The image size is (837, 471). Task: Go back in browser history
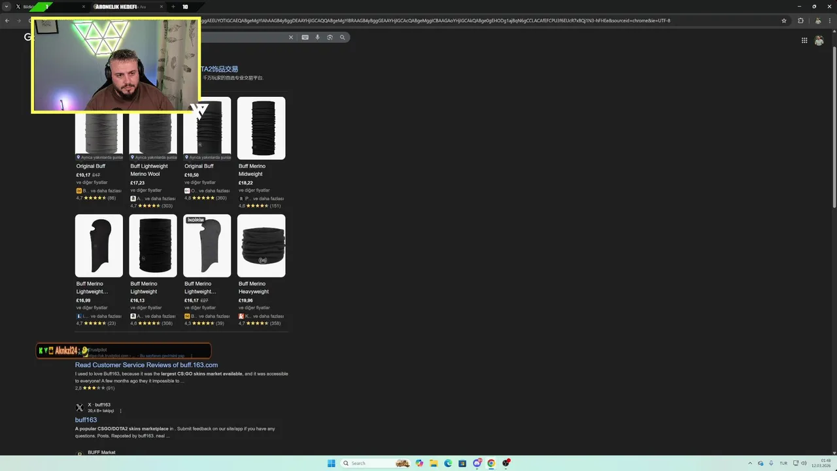coord(7,20)
